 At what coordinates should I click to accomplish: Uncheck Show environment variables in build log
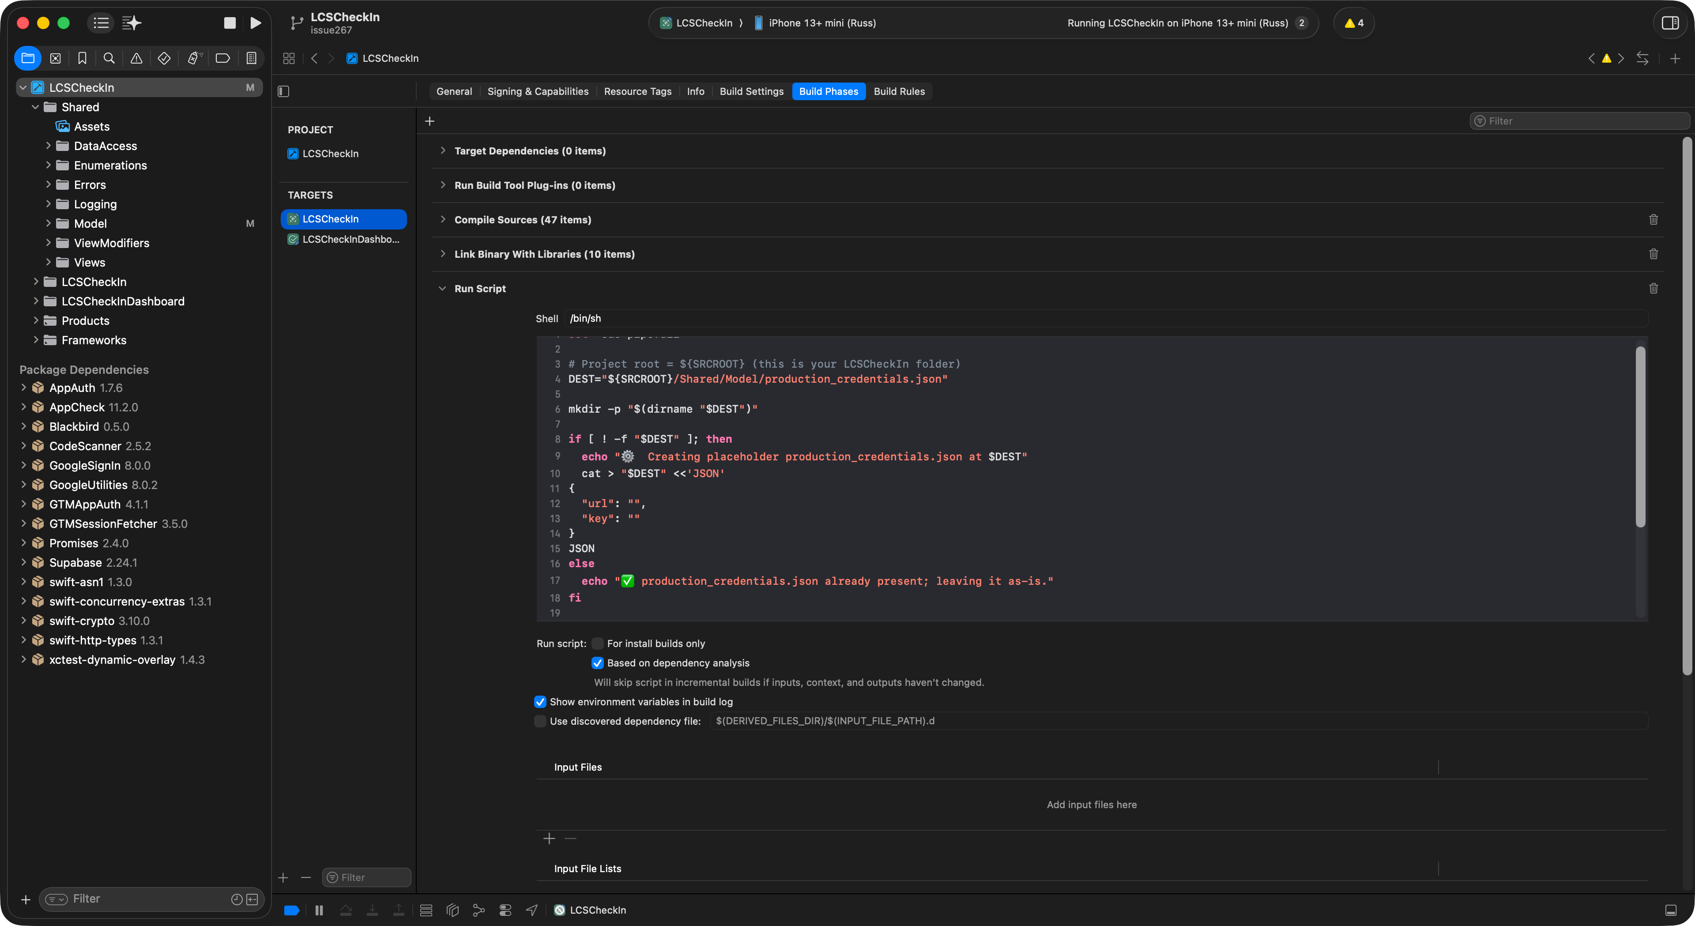(540, 702)
